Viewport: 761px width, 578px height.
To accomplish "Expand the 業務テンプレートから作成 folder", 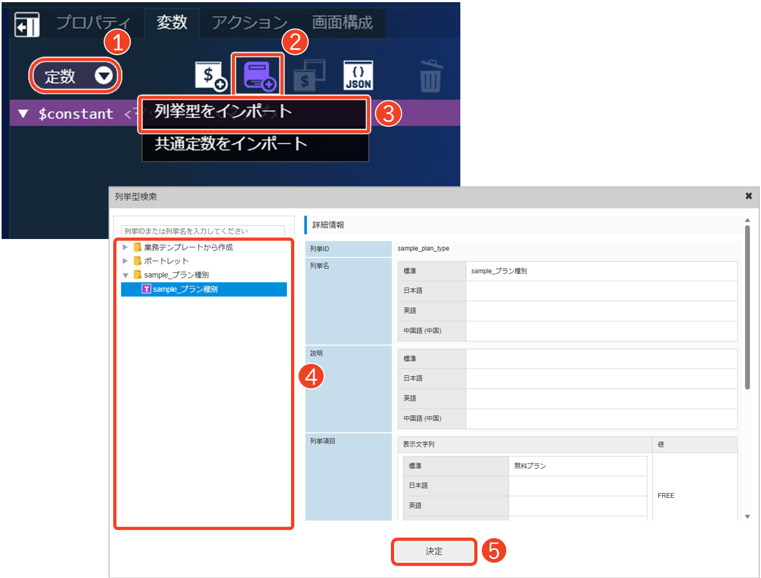I will (x=125, y=247).
